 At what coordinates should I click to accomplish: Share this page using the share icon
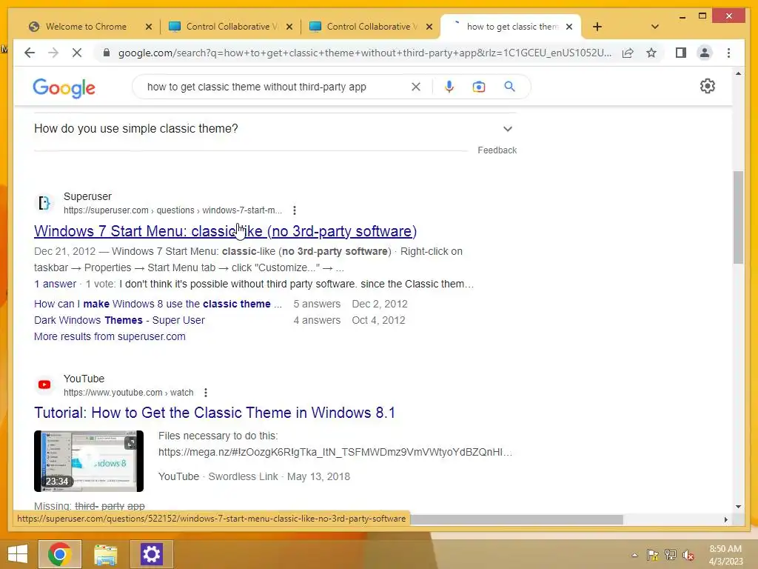click(628, 53)
